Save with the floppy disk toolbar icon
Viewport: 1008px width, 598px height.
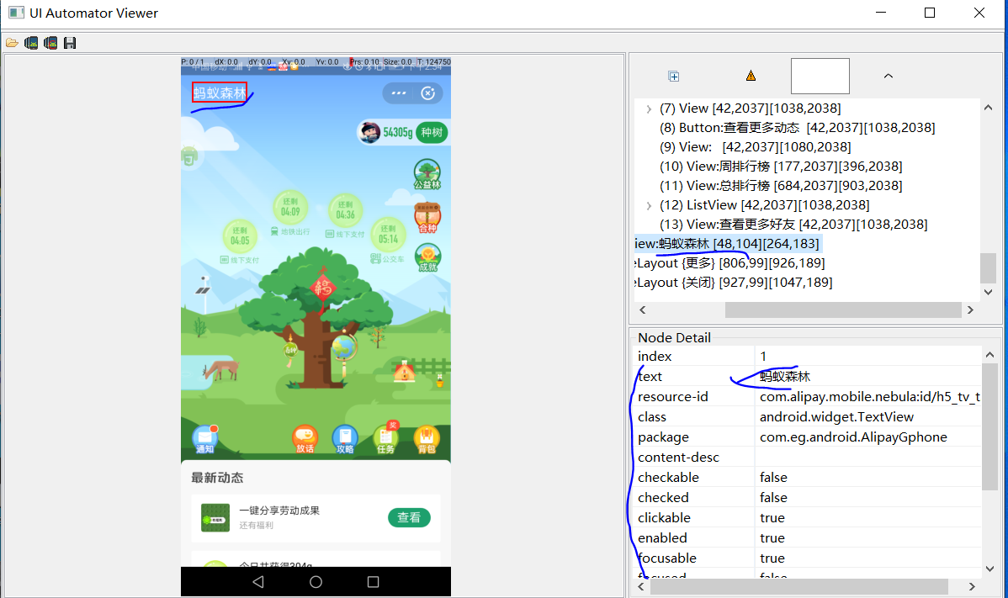coord(70,43)
